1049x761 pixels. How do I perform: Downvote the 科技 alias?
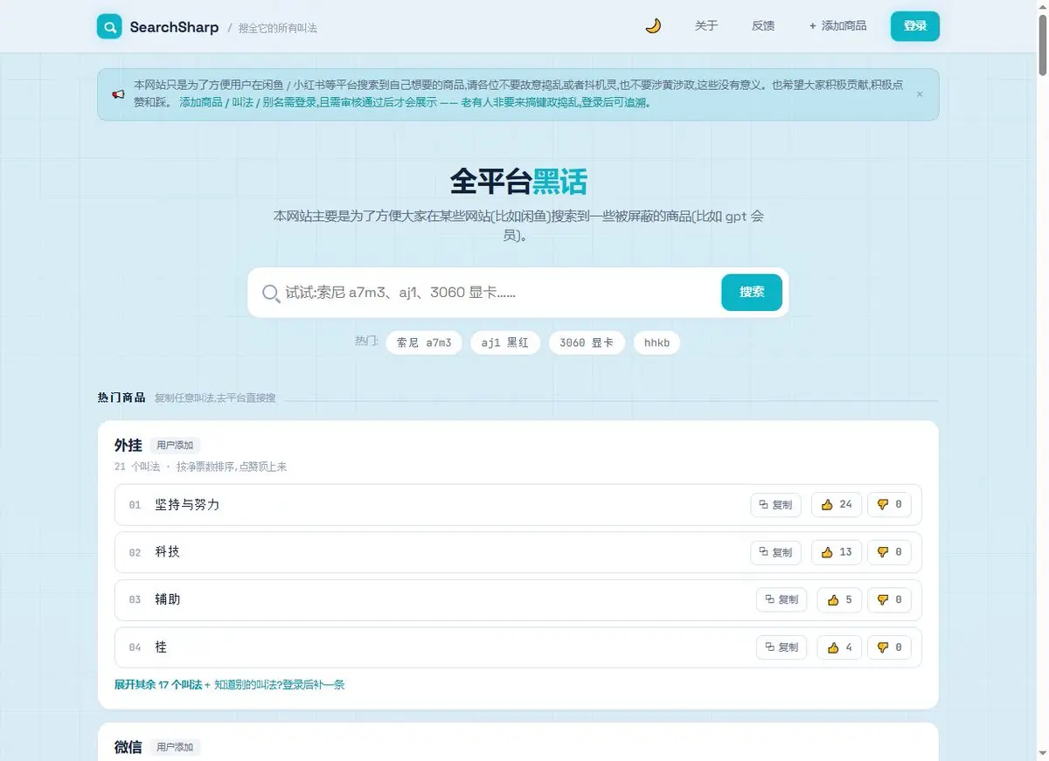pyautogui.click(x=890, y=552)
